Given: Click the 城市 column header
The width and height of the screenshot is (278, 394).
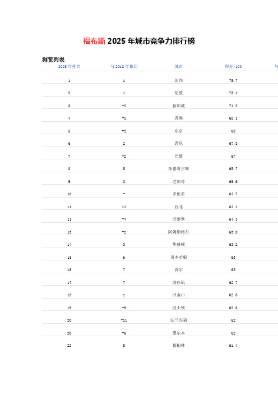Looking at the screenshot, I should click(179, 67).
